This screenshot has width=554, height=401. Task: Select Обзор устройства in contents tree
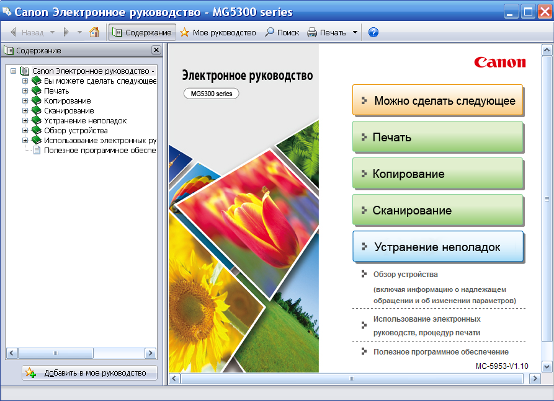click(76, 130)
